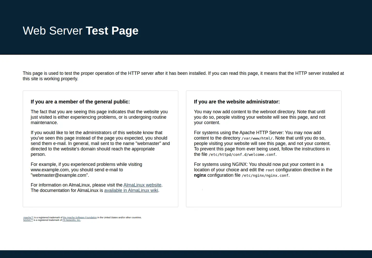372x258 pixels.
Task: Select the "If you are a member of the general public:" heading
Action: coord(80,102)
